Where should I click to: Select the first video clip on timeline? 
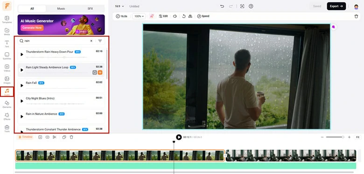pyautogui.click(x=120, y=155)
